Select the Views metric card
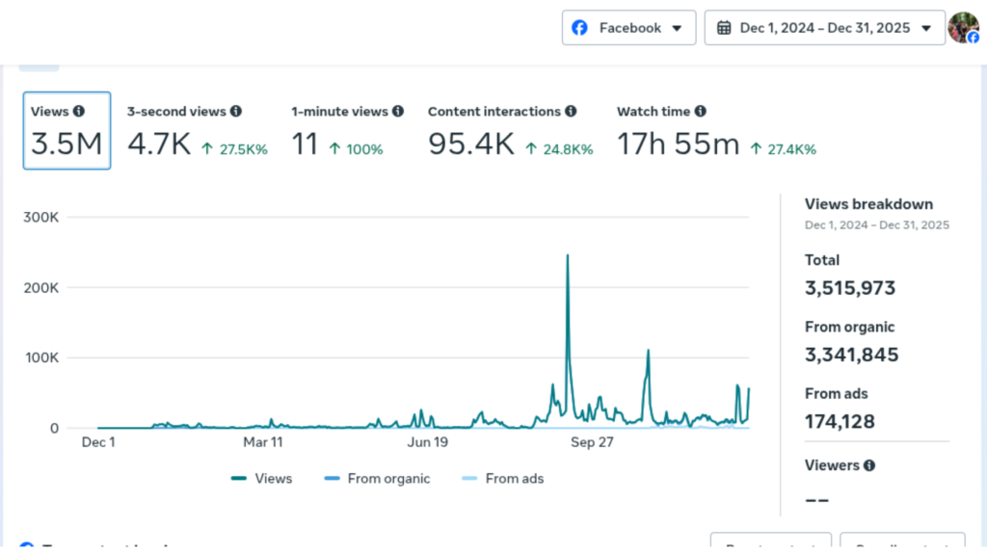Viewport: 987px width, 555px height. pyautogui.click(x=67, y=131)
